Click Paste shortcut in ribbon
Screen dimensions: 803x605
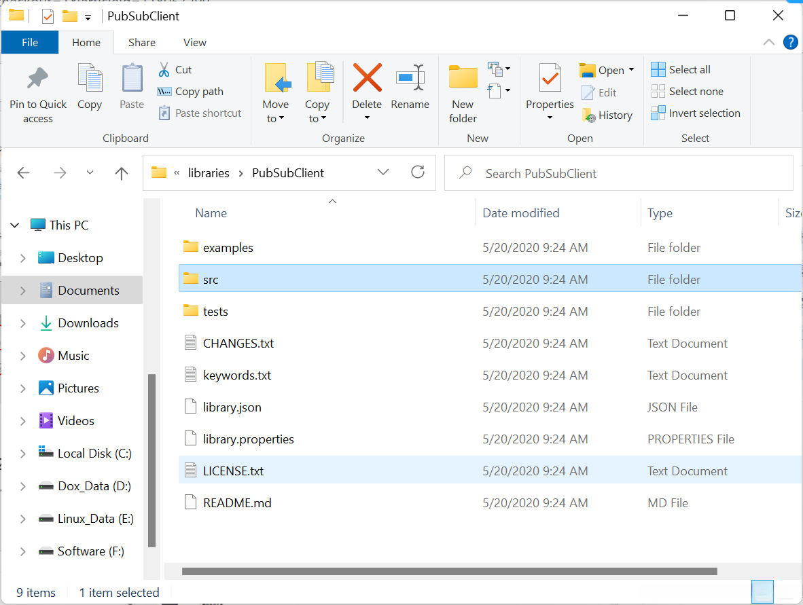(x=200, y=113)
